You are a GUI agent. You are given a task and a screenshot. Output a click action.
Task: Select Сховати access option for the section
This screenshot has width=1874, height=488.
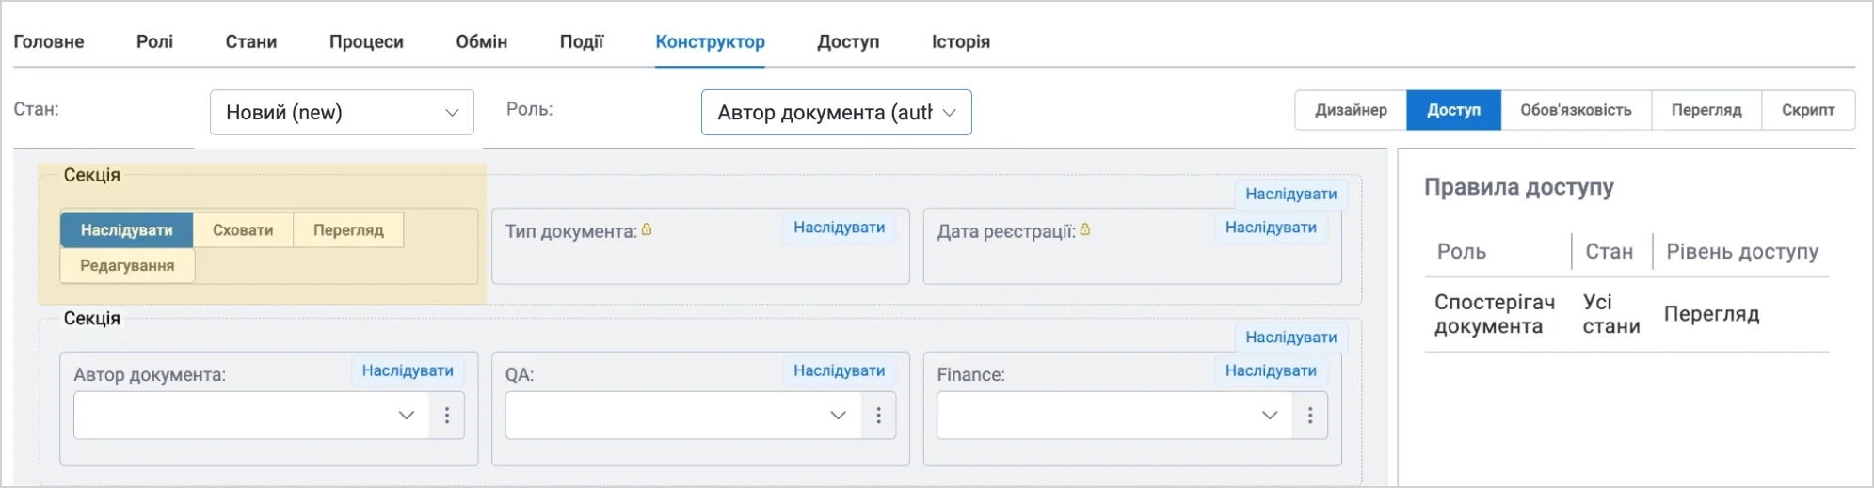click(243, 230)
